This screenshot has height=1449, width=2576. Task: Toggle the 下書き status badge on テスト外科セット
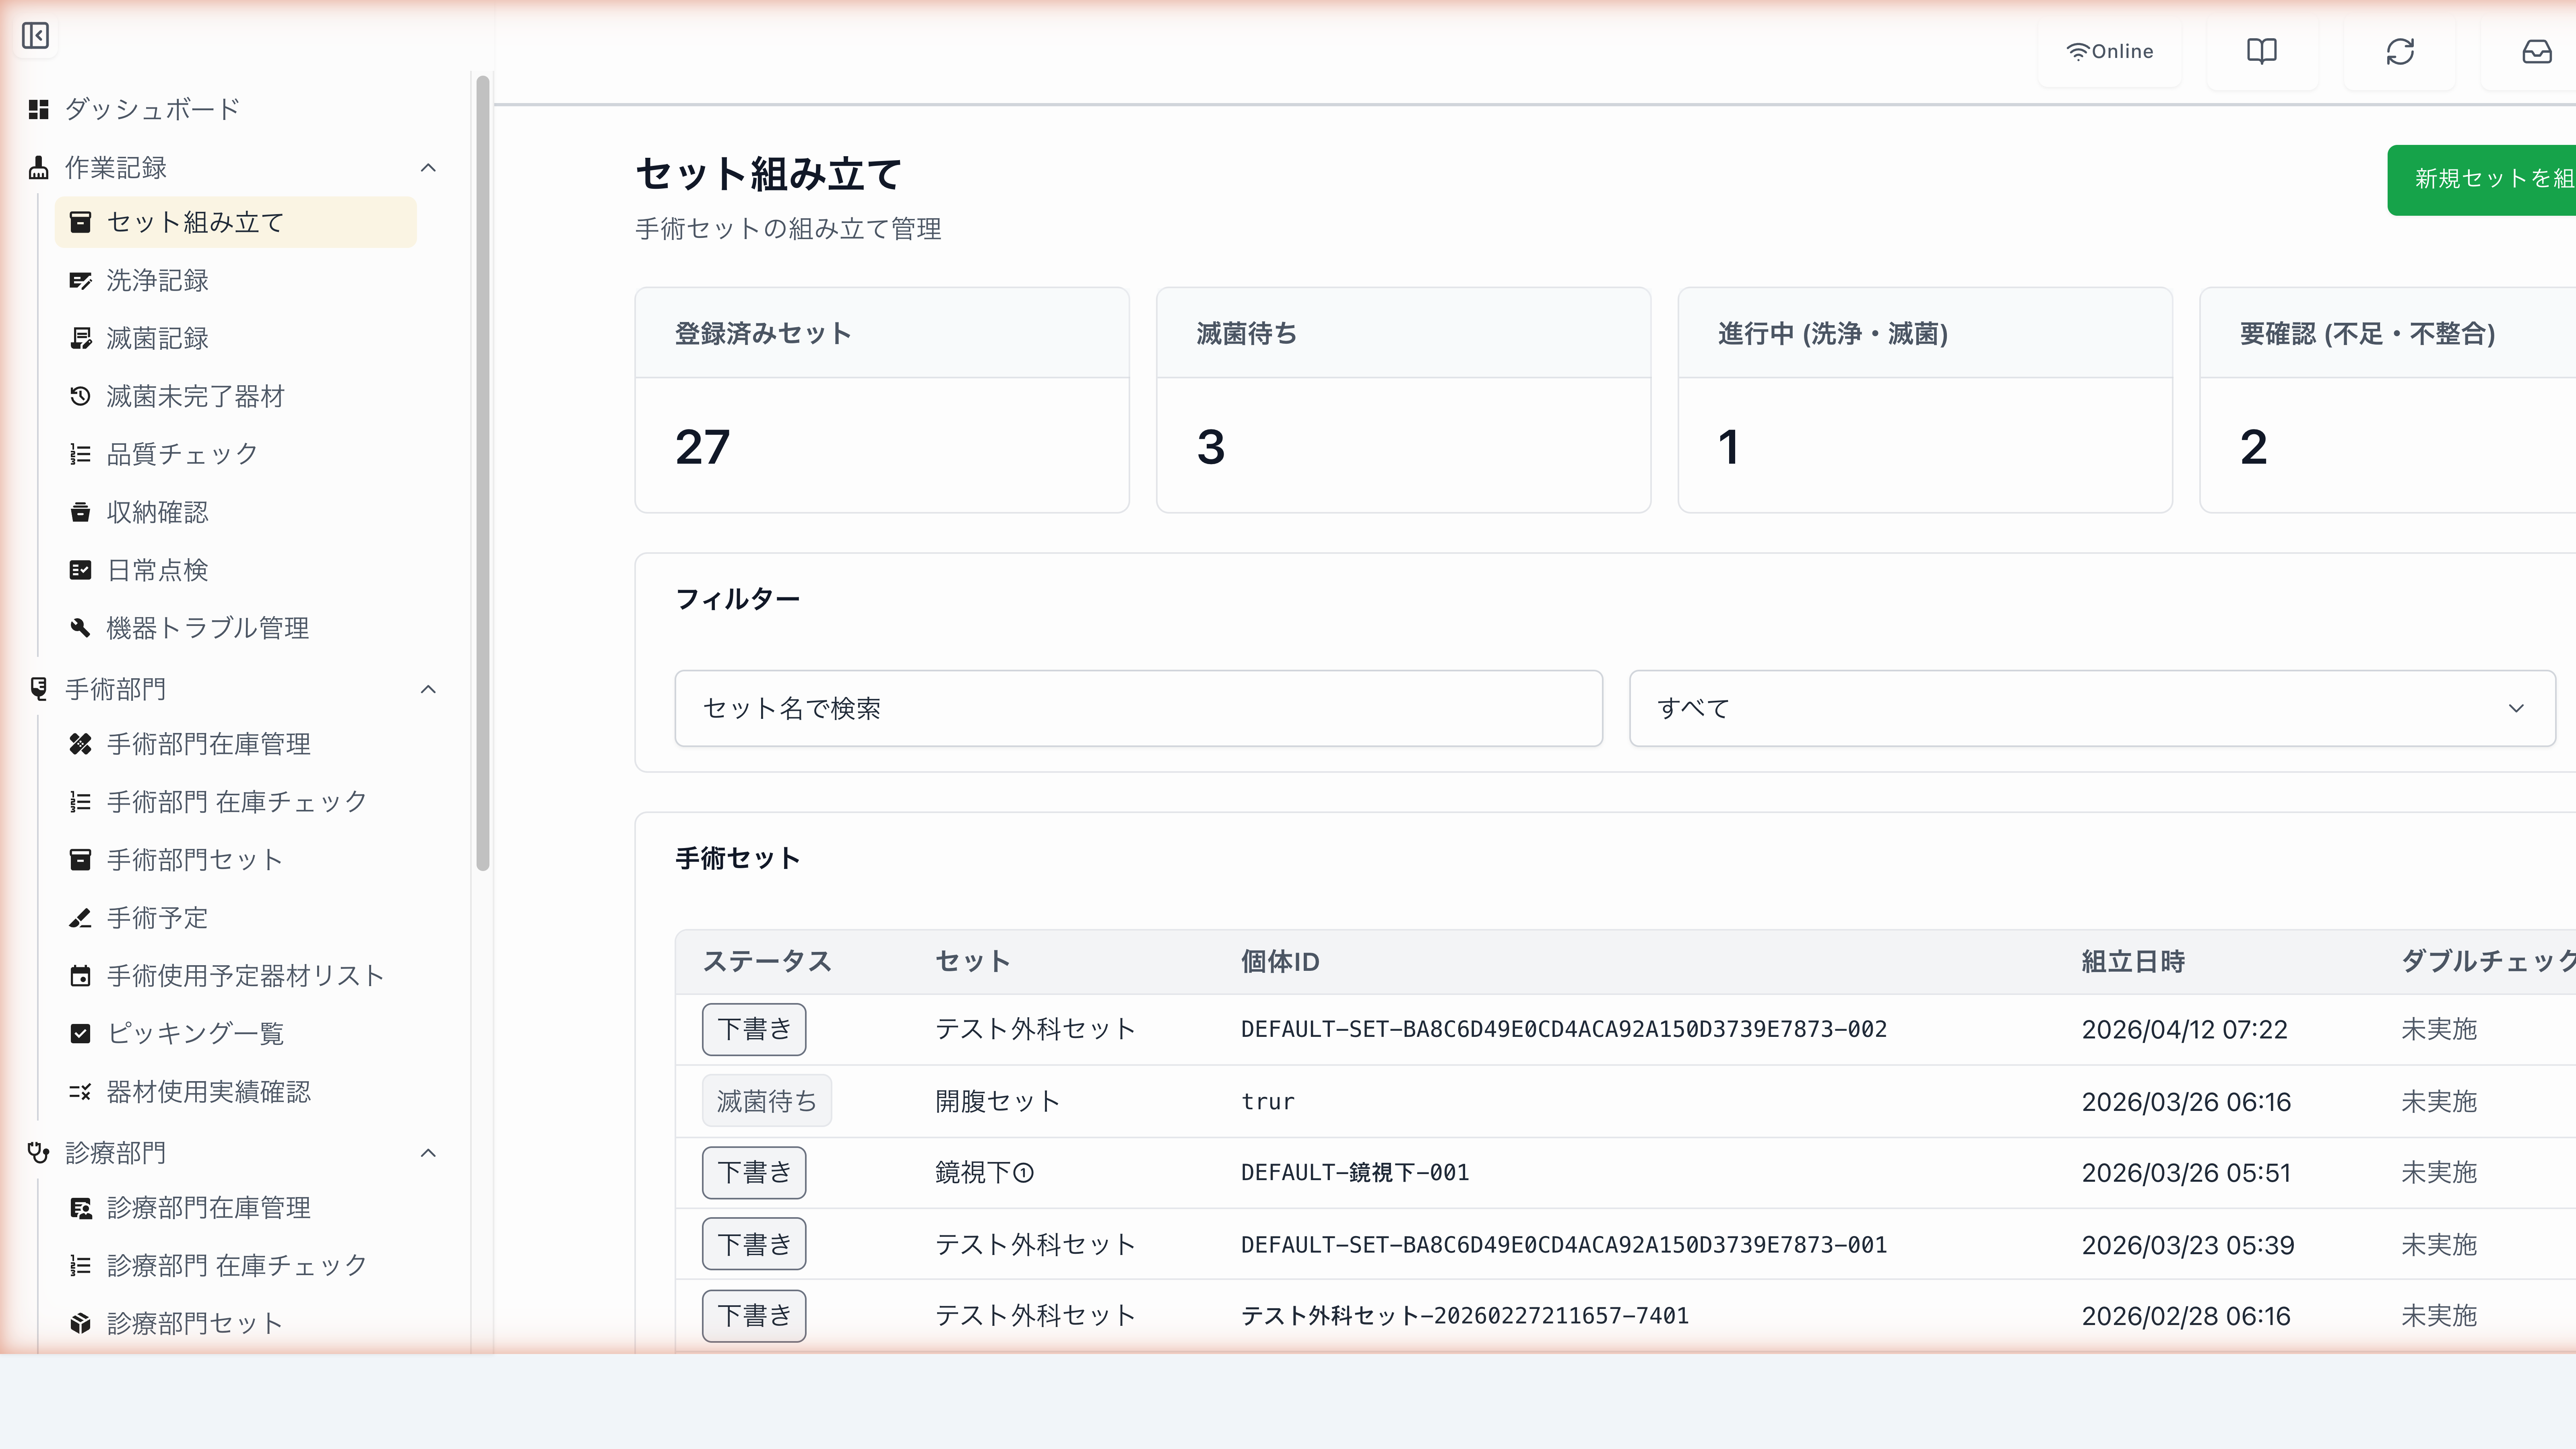tap(754, 1029)
